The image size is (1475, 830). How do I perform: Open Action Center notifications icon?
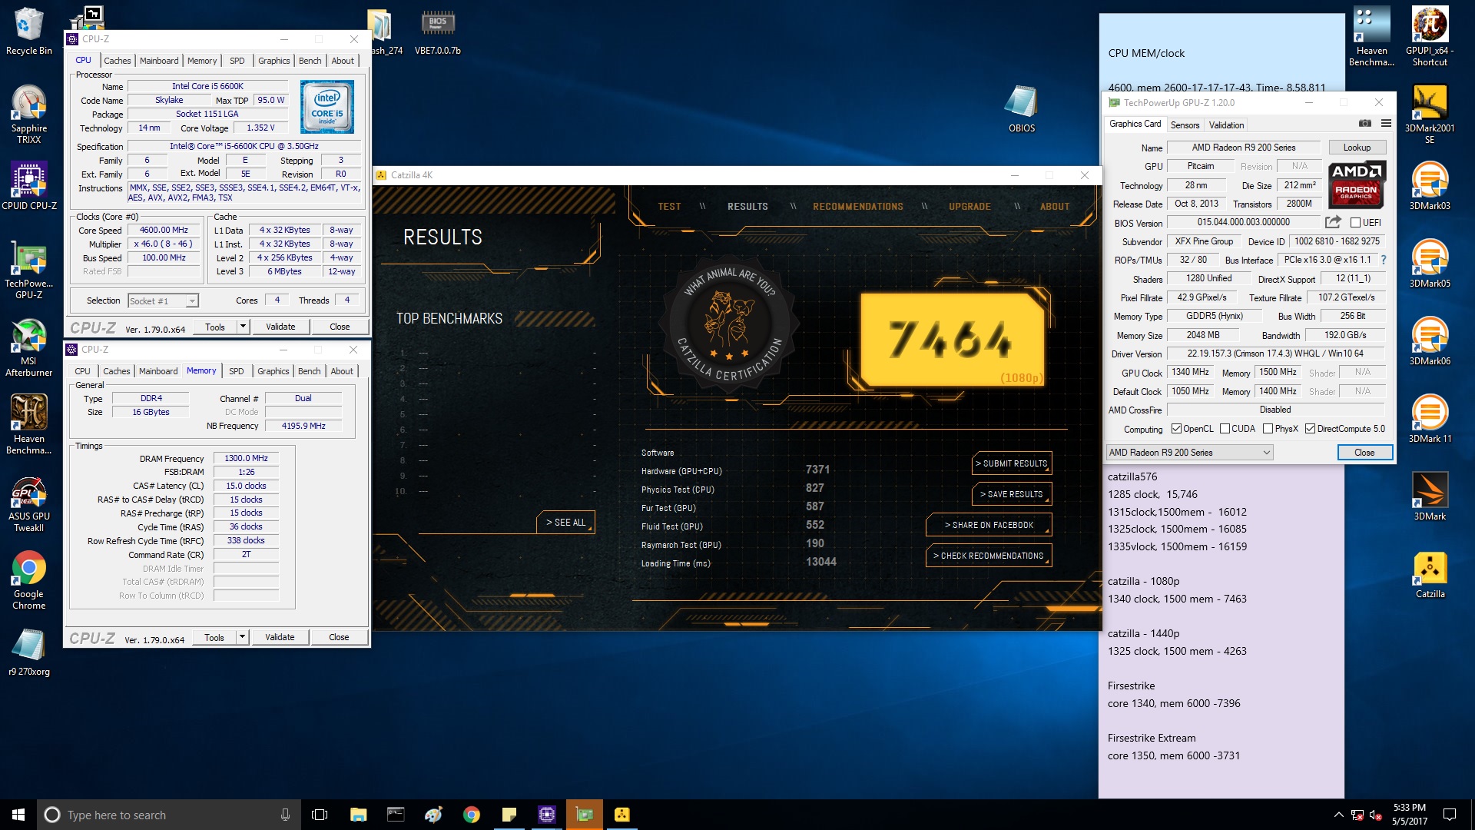[1450, 815]
